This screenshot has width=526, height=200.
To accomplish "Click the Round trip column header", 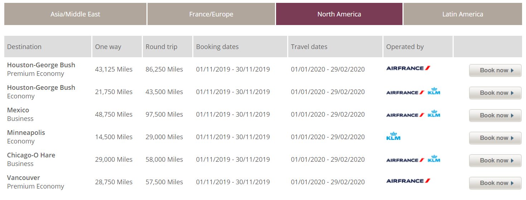I will click(x=161, y=47).
